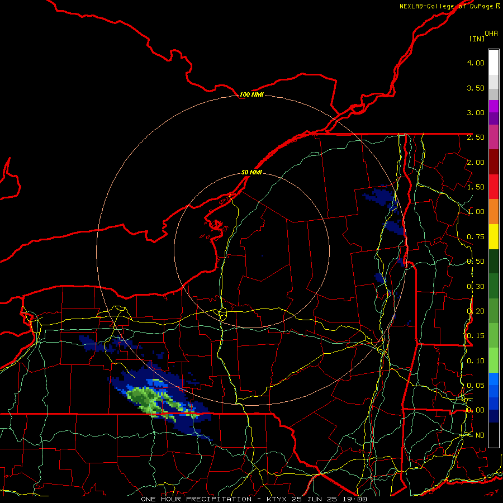The height and width of the screenshot is (503, 503).
Task: Click the OHA product label above the legend
Action: [x=491, y=34]
